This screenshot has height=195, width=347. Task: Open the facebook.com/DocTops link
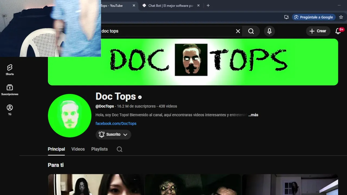coord(116,123)
